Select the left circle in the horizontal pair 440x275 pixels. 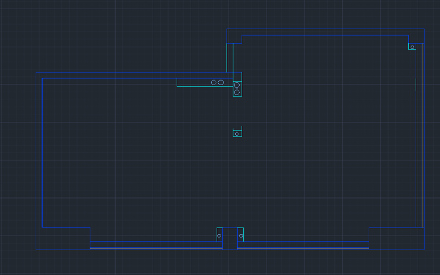(214, 82)
